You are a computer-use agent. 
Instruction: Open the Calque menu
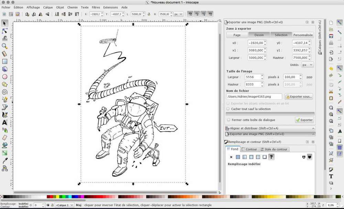[48, 8]
